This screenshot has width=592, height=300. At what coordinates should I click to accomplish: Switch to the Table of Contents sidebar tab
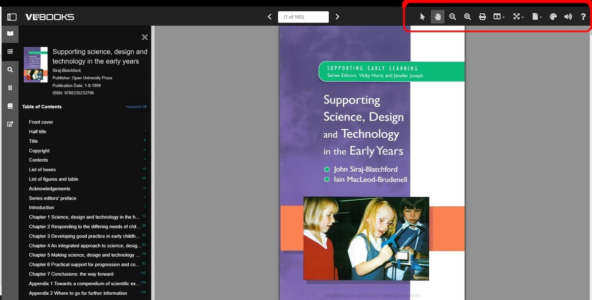pyautogui.click(x=10, y=51)
